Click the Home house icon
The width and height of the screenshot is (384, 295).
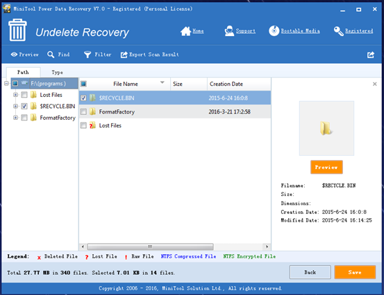coord(185,31)
